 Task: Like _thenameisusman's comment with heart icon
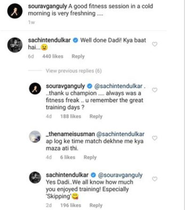coord(154,138)
